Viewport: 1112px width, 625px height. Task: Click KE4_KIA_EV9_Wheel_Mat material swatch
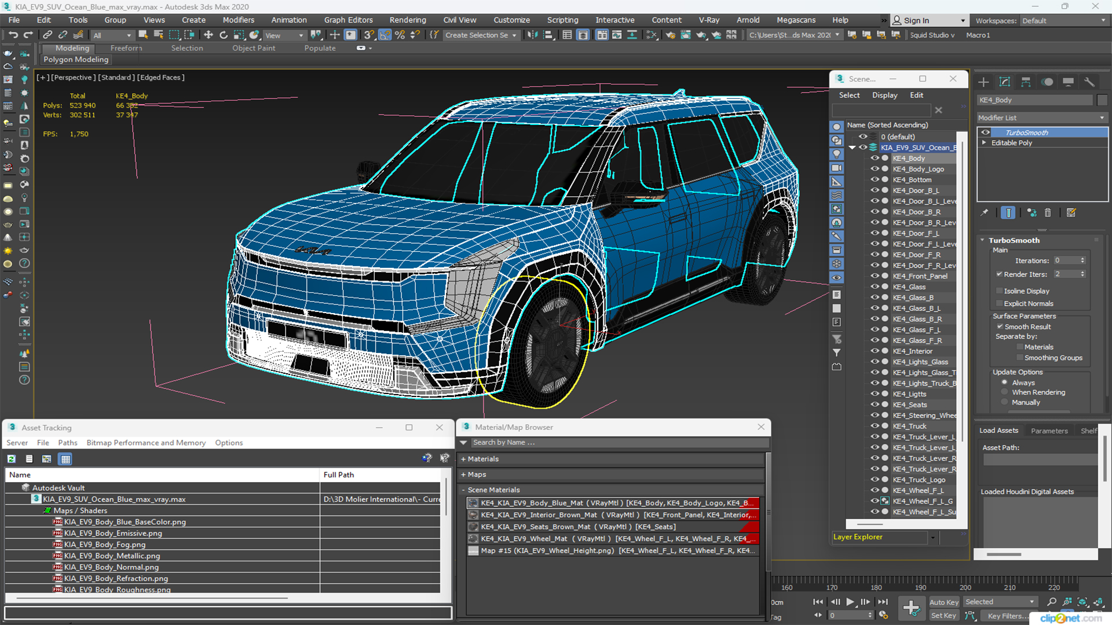pos(474,539)
